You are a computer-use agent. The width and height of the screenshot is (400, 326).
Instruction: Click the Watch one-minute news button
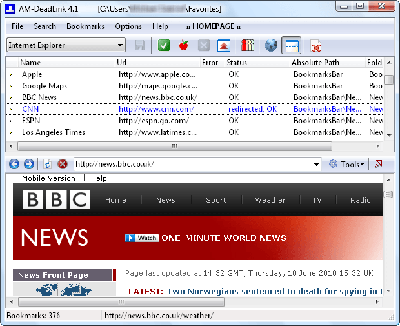coord(142,238)
